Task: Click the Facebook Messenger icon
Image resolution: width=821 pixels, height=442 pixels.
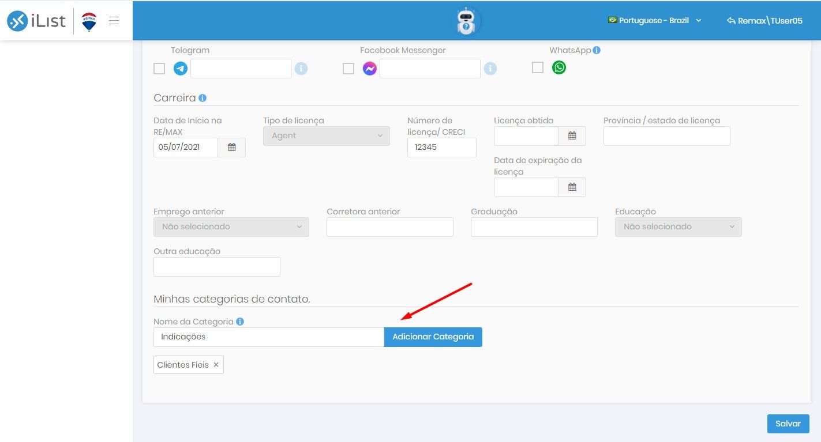Action: click(x=370, y=69)
